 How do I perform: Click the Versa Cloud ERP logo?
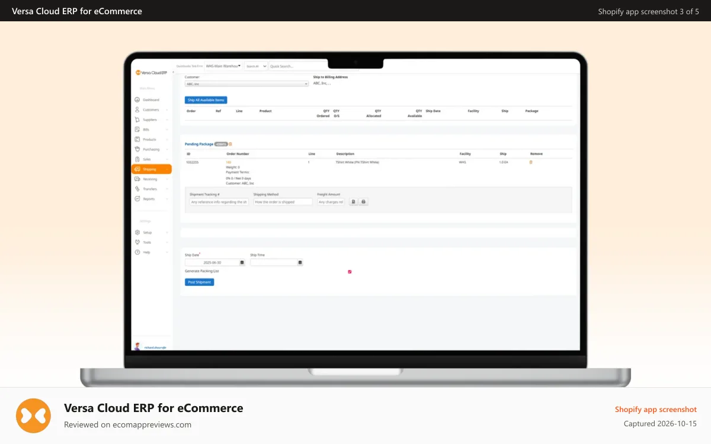click(151, 72)
